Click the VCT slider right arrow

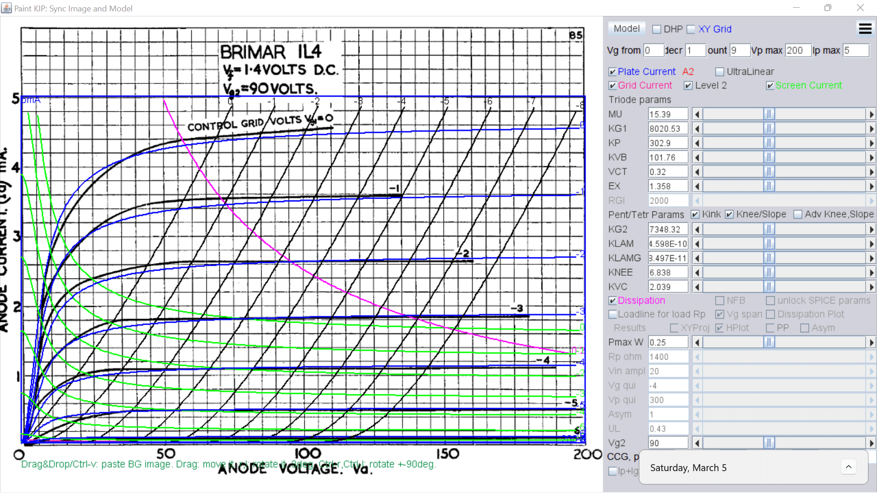click(x=871, y=172)
